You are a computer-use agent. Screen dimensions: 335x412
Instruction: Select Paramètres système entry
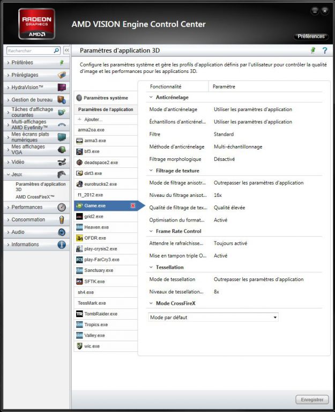(106, 98)
